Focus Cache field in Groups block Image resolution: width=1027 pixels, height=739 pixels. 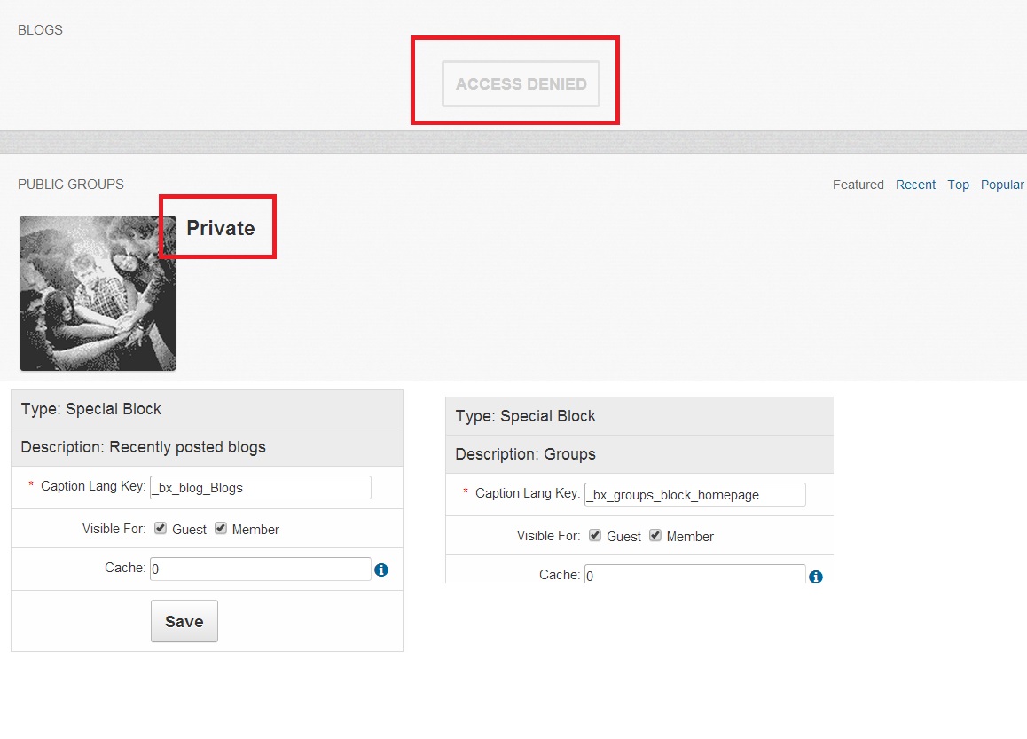(695, 574)
